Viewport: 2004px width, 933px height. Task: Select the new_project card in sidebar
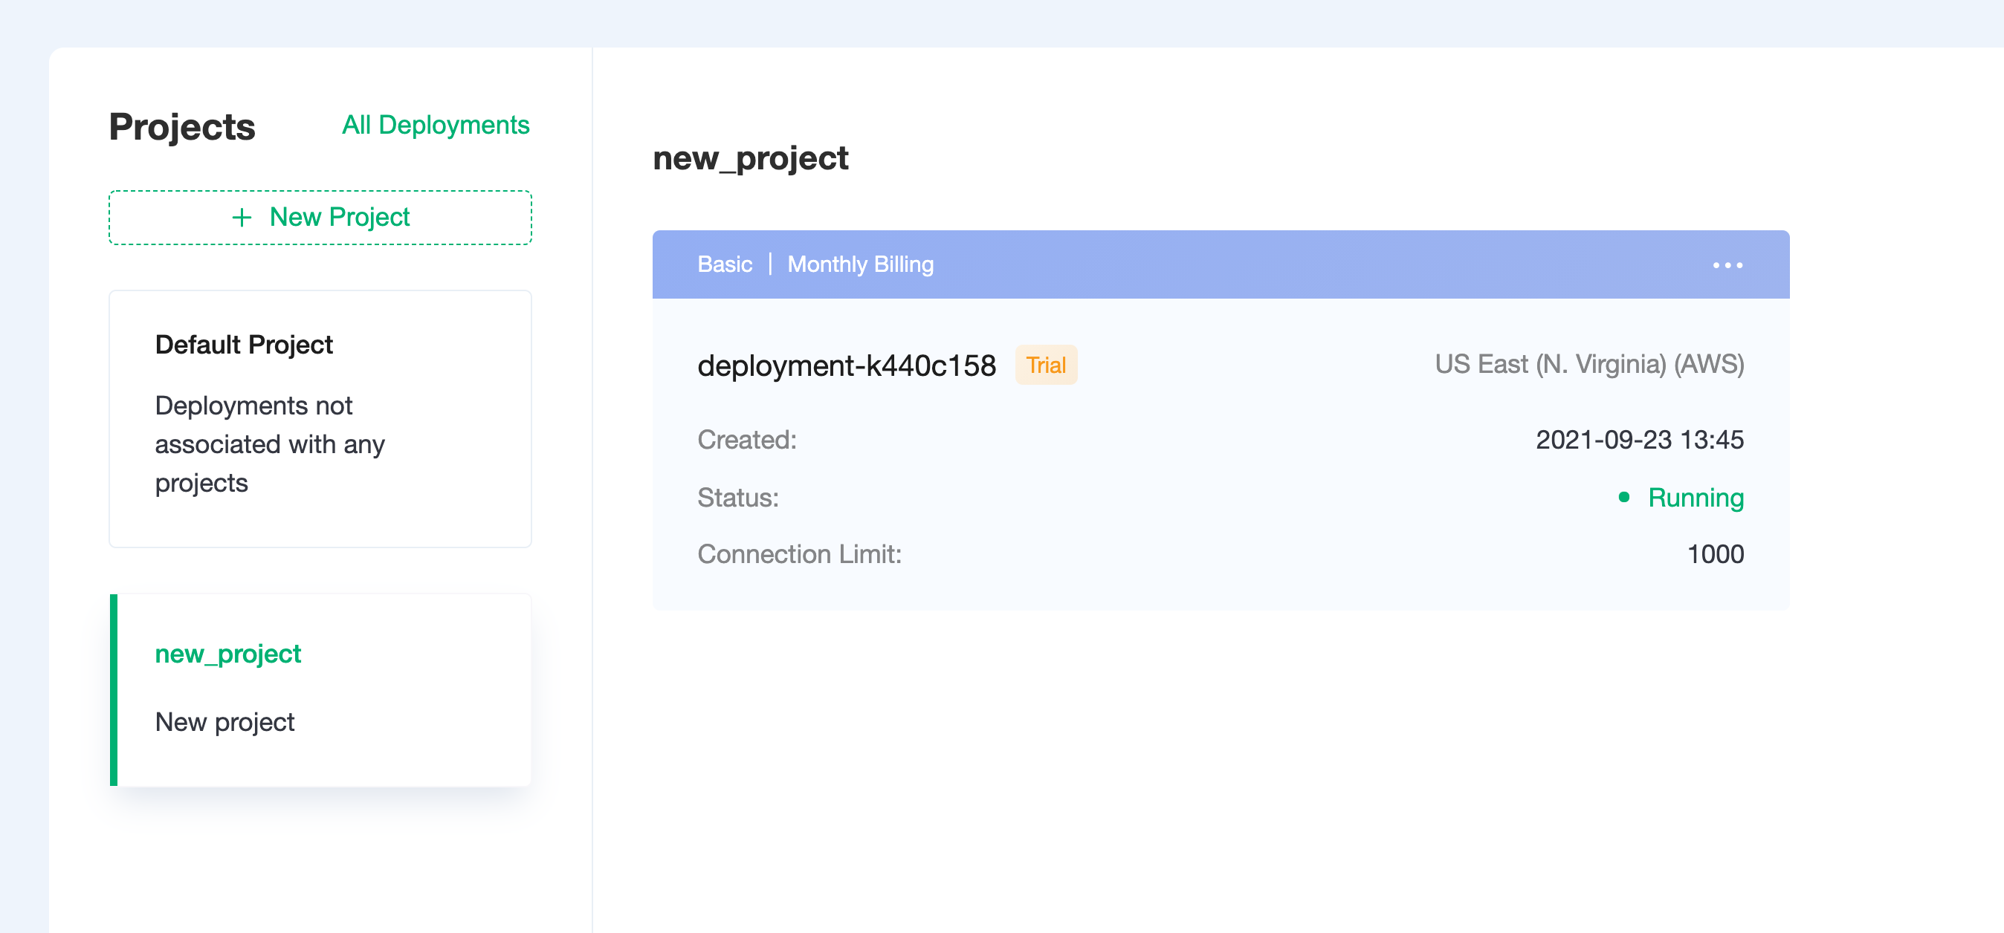tap(320, 690)
